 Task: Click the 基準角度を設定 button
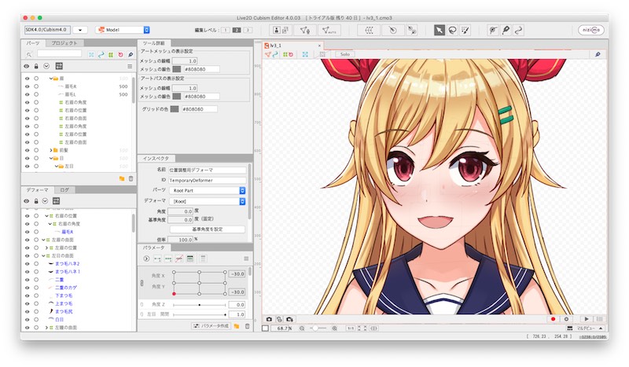[x=208, y=229]
